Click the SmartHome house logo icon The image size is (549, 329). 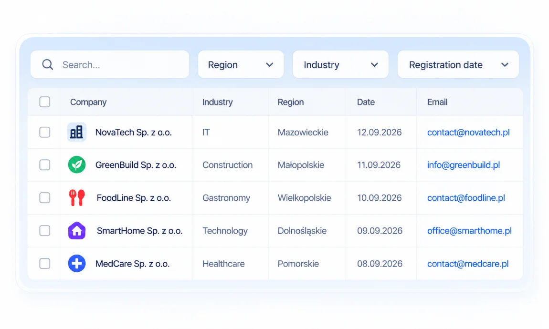click(77, 230)
